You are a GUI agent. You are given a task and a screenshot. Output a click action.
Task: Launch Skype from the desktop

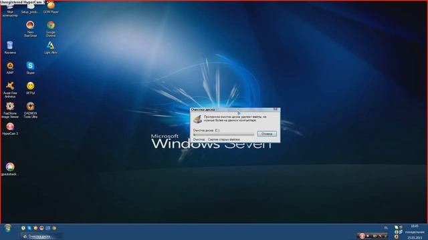pos(30,68)
